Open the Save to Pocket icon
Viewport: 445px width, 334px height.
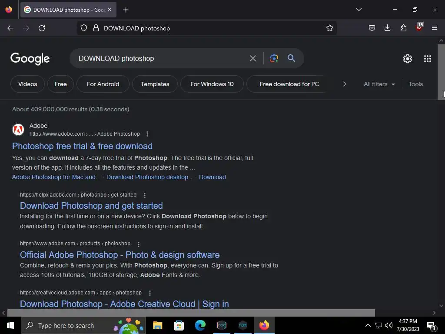point(372,28)
